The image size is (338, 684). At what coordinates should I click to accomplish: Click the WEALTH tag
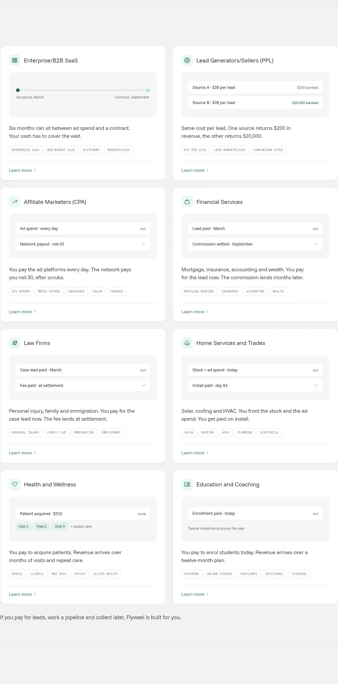point(278,291)
